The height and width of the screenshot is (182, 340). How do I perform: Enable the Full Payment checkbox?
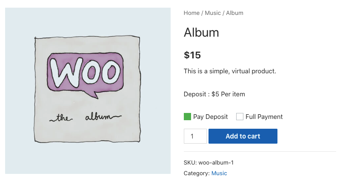[240, 117]
